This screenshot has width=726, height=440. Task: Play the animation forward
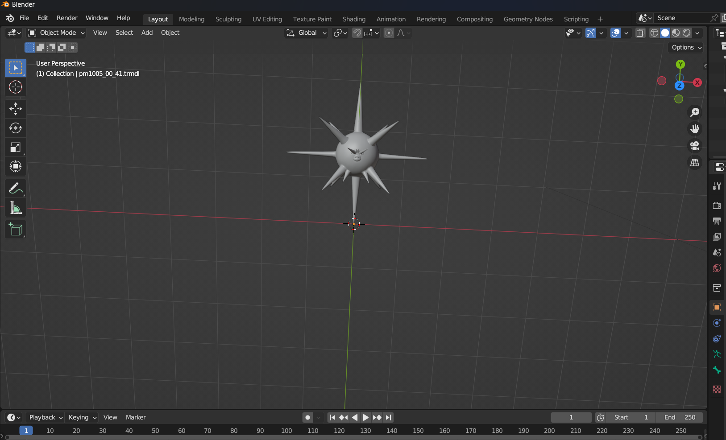[365, 417]
